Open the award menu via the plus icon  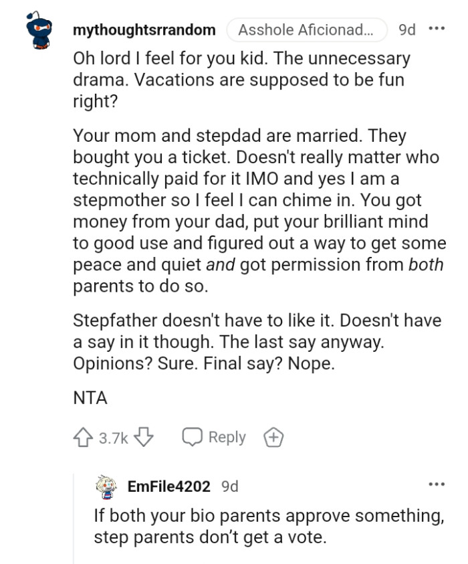pyautogui.click(x=273, y=437)
